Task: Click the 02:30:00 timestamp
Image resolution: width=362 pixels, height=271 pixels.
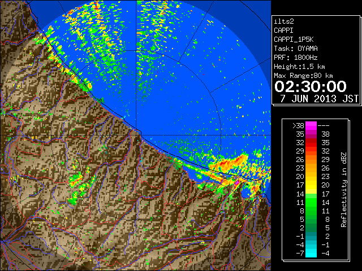Action: [311, 86]
